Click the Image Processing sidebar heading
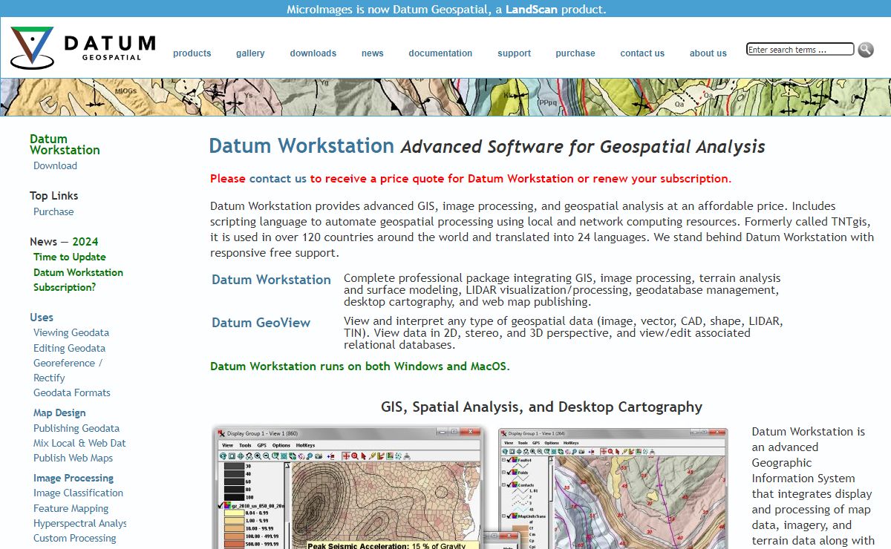Image resolution: width=891 pixels, height=549 pixels. coord(74,479)
